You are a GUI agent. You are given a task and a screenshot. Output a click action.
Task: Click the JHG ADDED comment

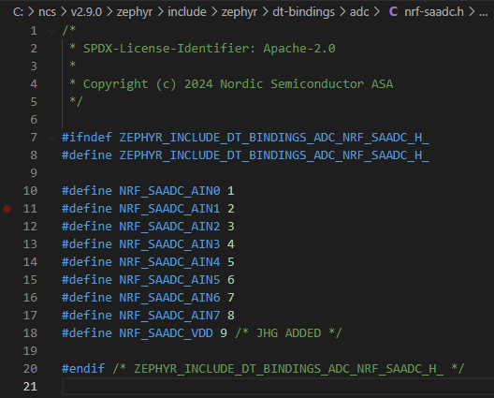tap(288, 333)
